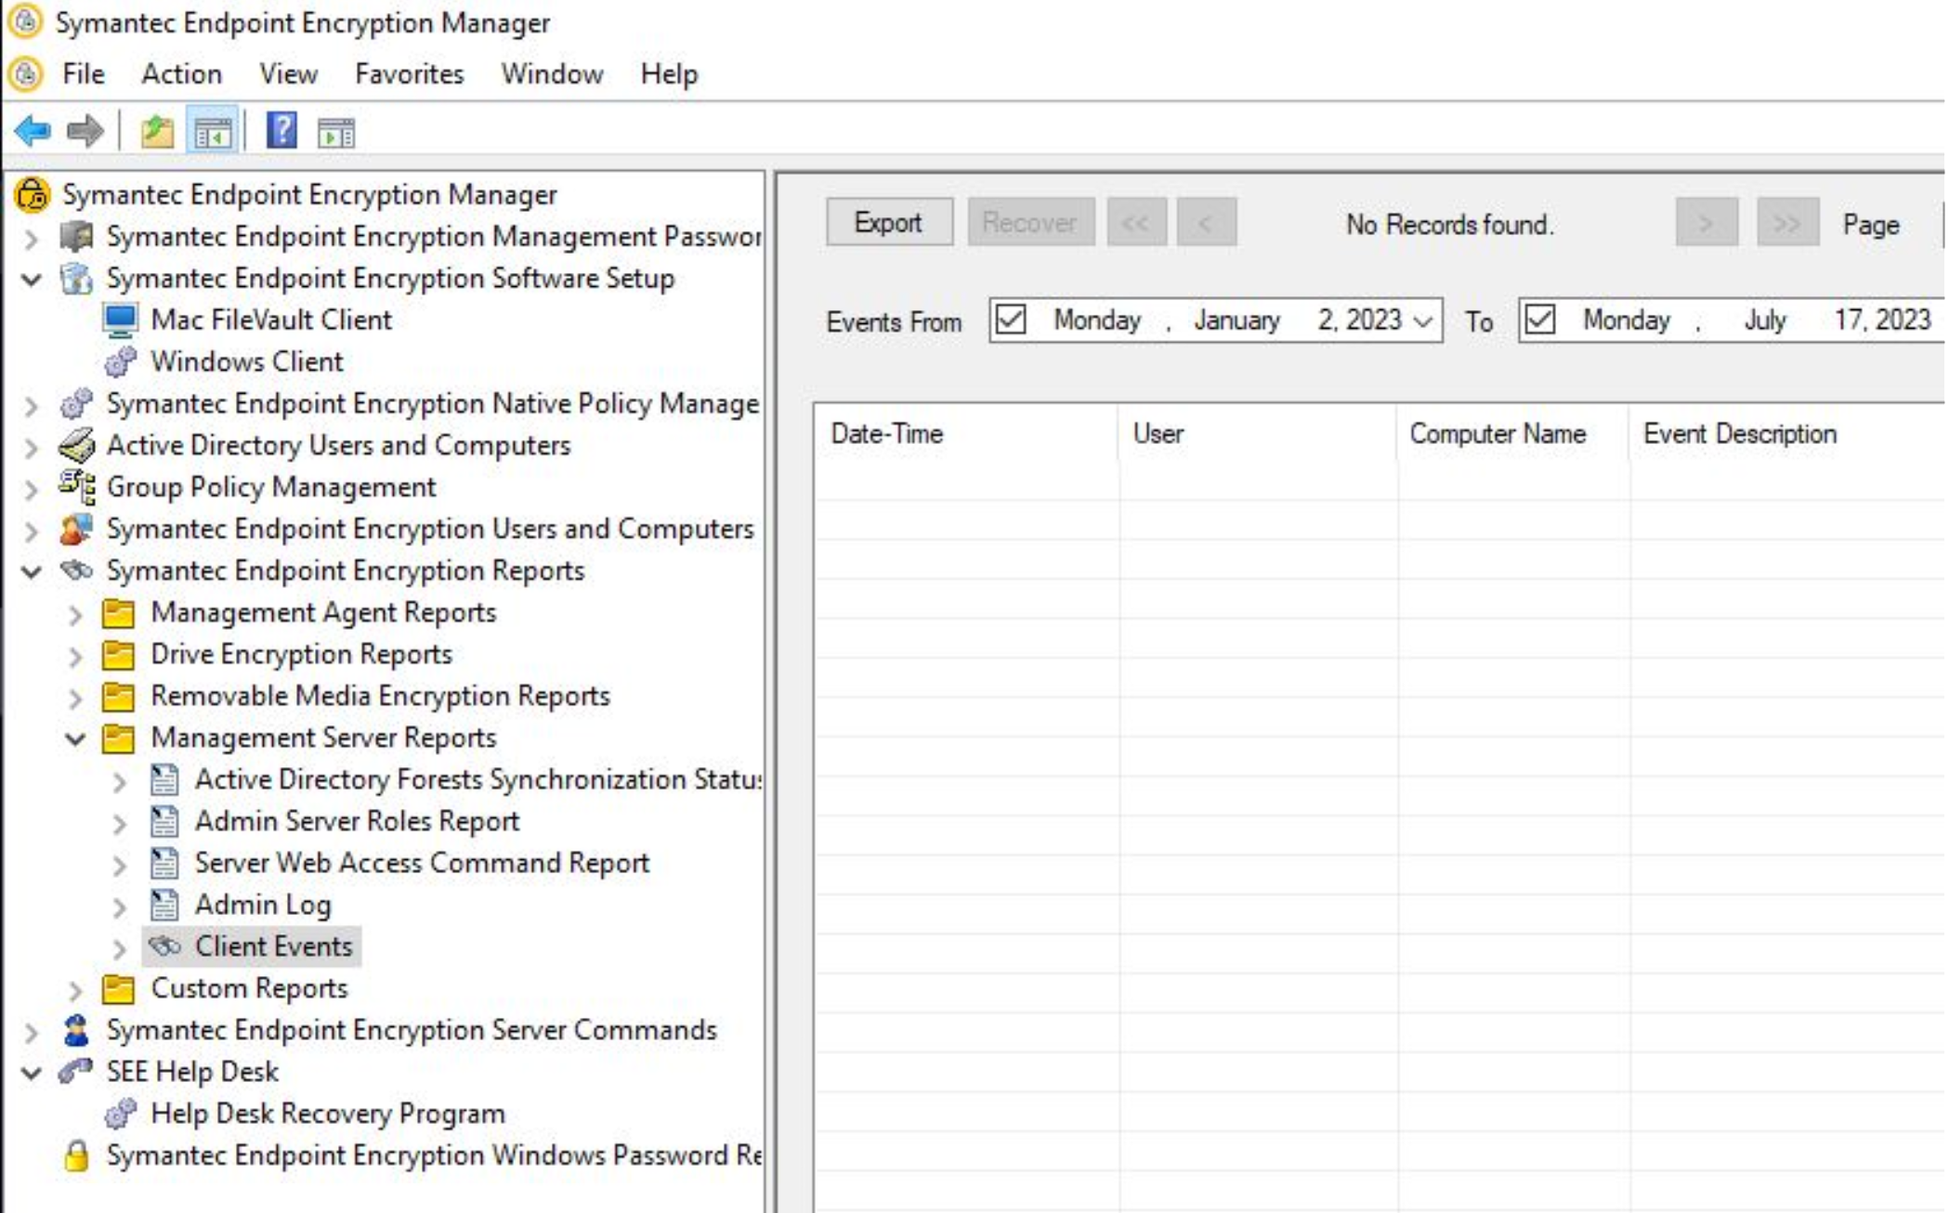Click the Drive Encryption Reports folder icon
Image resolution: width=1949 pixels, height=1213 pixels.
click(119, 655)
